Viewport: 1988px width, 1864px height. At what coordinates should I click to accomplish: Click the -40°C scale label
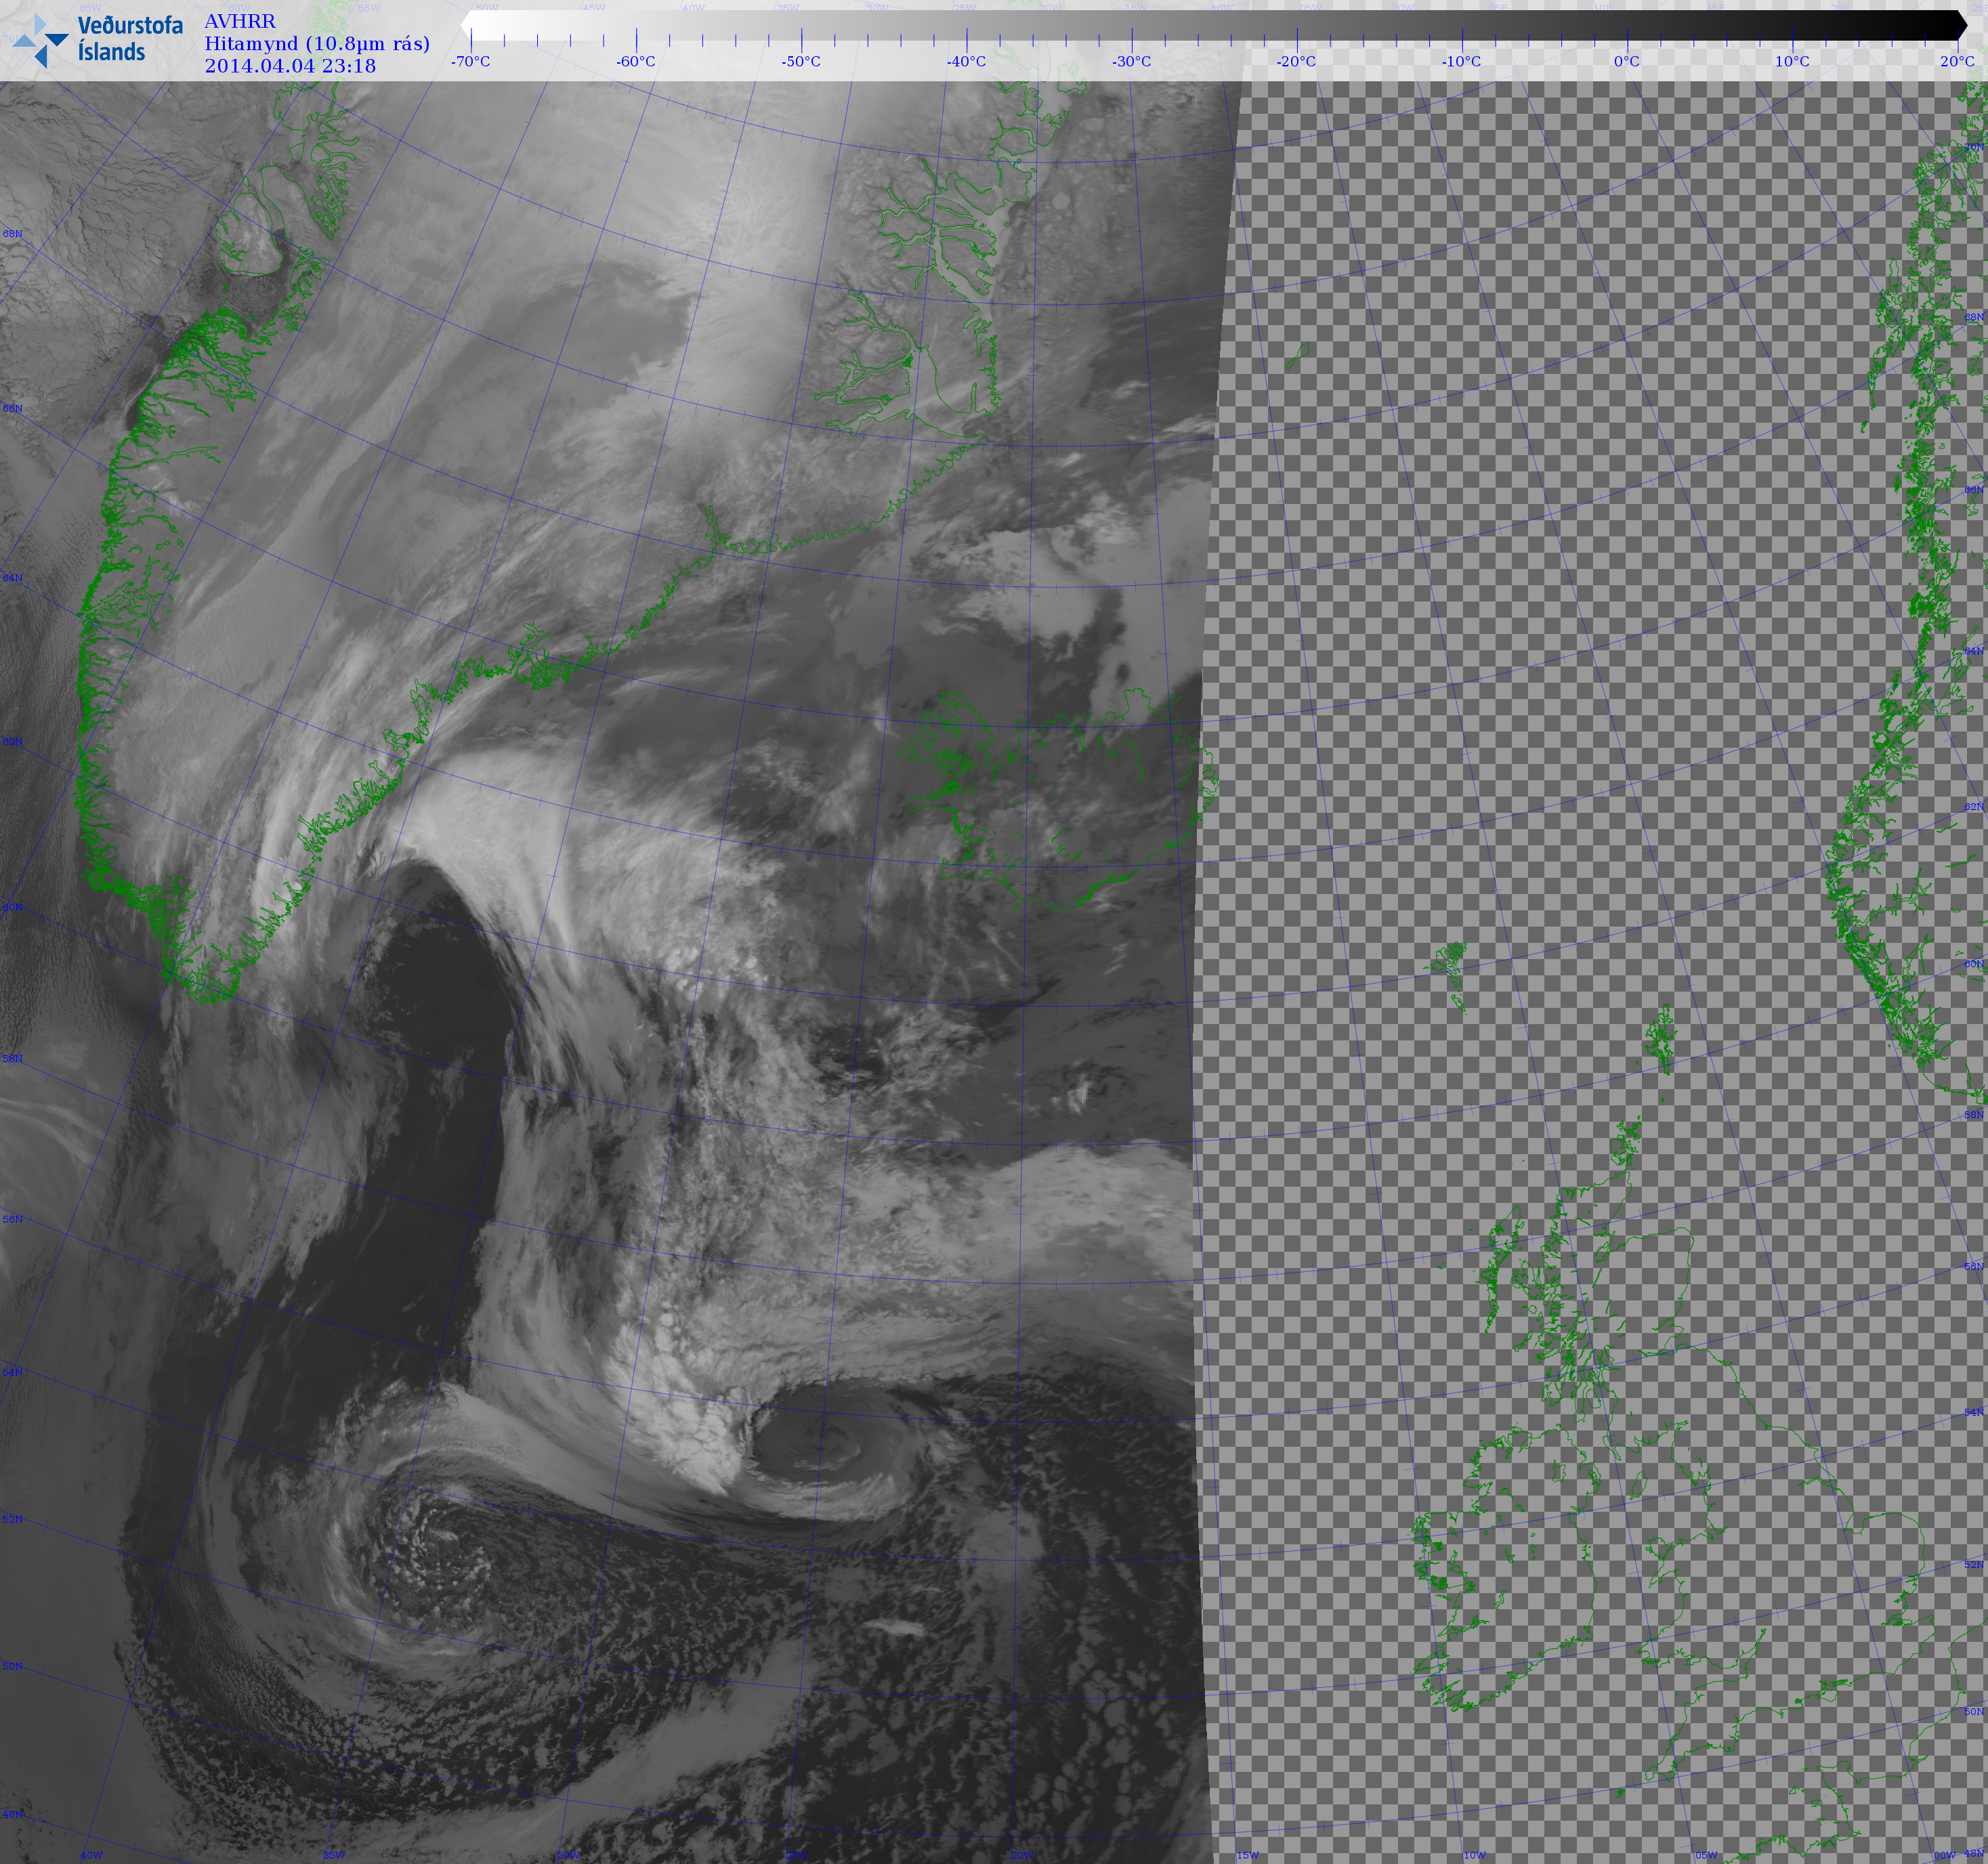pyautogui.click(x=966, y=62)
